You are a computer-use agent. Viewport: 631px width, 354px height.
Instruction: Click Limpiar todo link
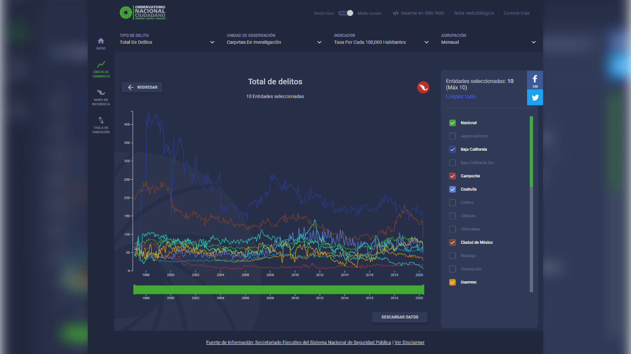(x=461, y=96)
